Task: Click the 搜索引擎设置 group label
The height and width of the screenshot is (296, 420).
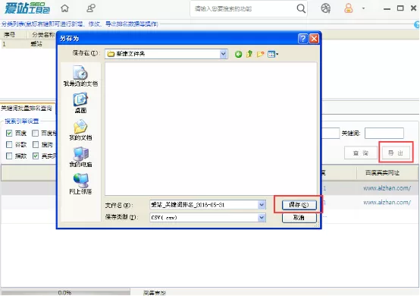Action: pyautogui.click(x=22, y=121)
